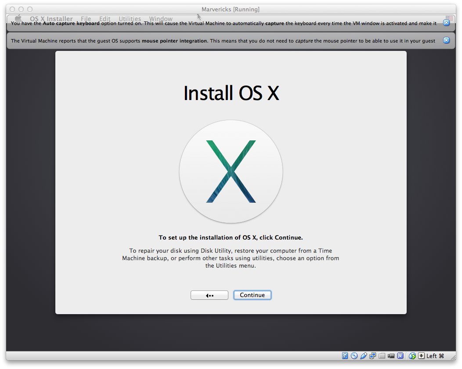Toggle the mouse integration indicator
This screenshot has height=369, width=462.
tap(412, 356)
